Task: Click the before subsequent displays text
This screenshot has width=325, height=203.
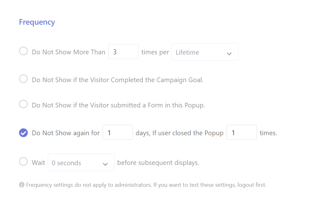Action: [158, 163]
